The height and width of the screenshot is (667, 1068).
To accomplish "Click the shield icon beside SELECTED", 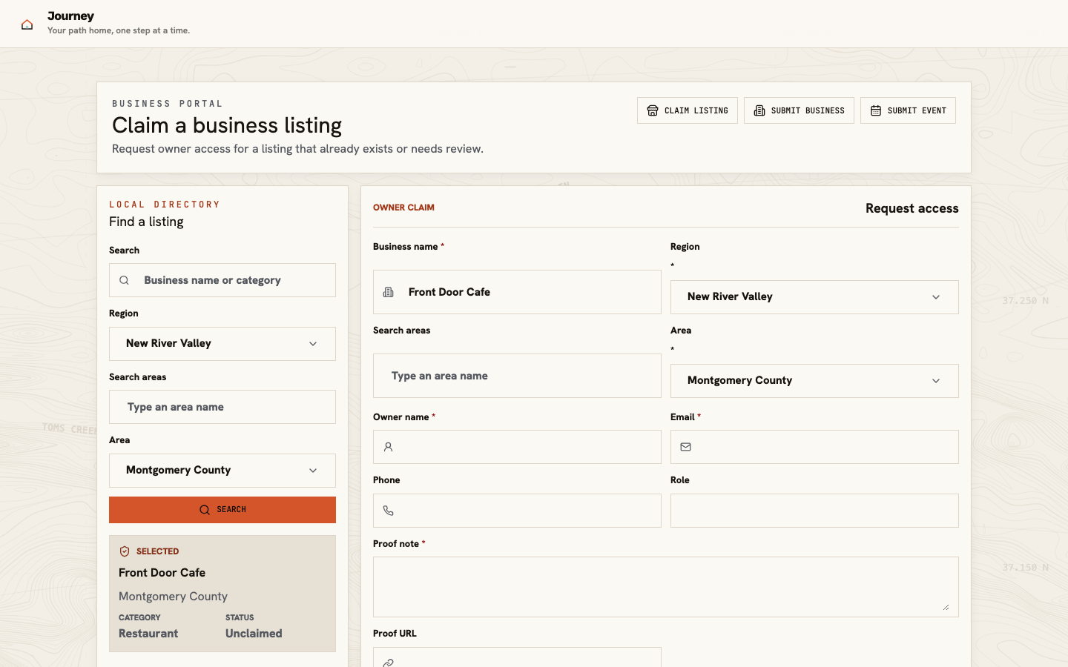I will [125, 551].
